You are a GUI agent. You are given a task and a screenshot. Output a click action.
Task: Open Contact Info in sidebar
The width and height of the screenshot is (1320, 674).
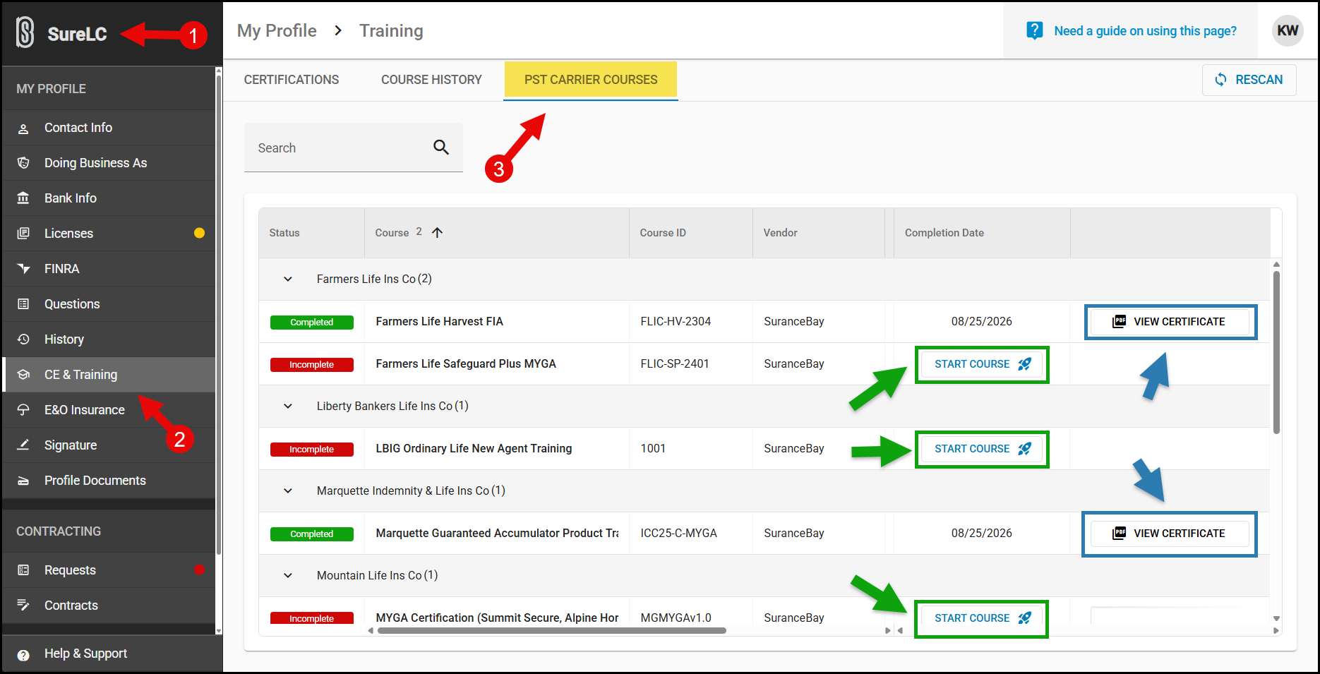click(x=109, y=128)
